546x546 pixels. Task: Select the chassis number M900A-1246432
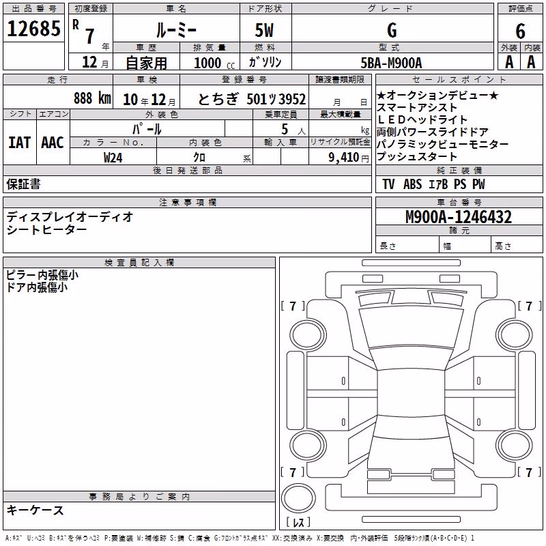click(x=459, y=217)
